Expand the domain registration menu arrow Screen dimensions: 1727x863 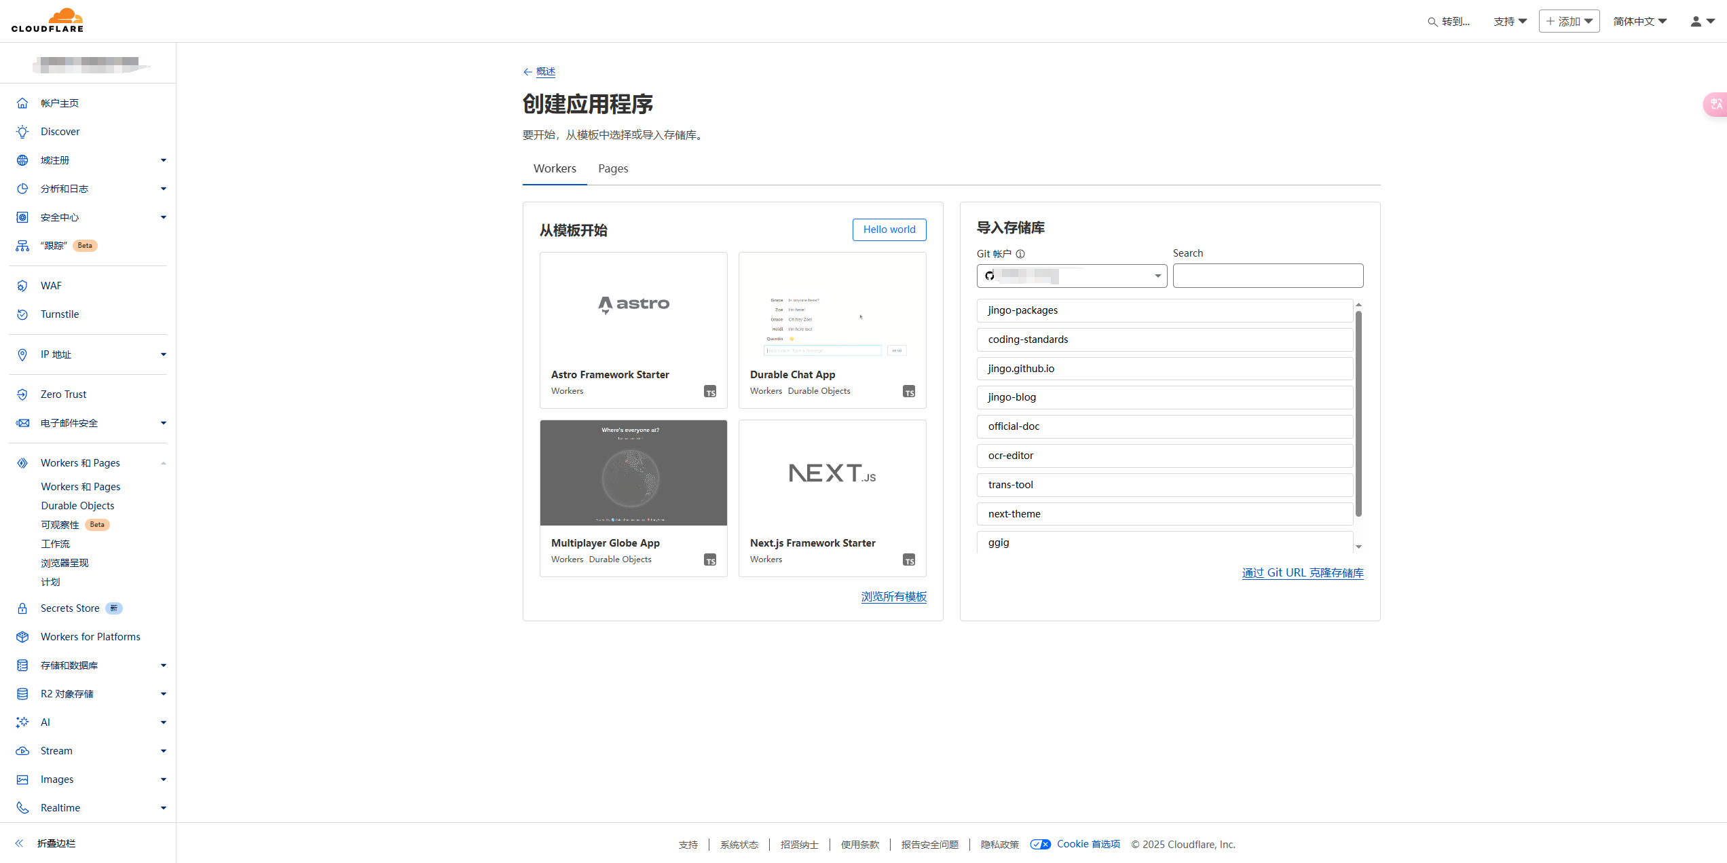tap(163, 160)
